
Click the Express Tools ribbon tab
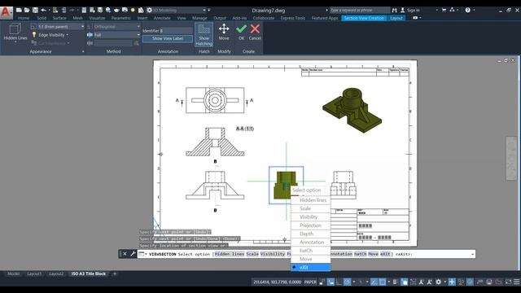tap(293, 18)
